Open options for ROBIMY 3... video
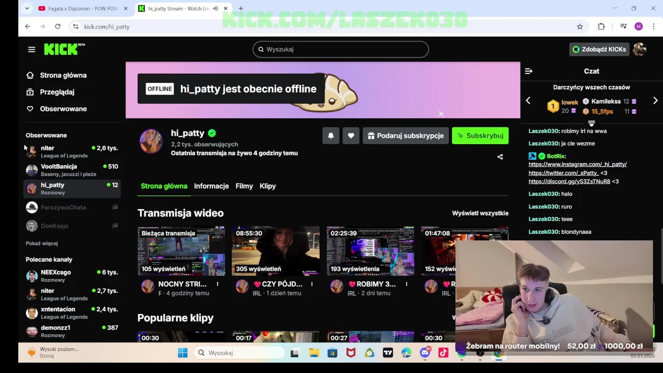This screenshot has height=373, width=663. (407, 284)
